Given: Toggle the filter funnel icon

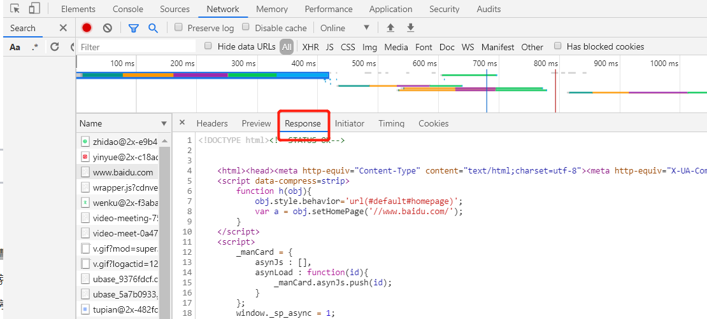Looking at the screenshot, I should (133, 29).
